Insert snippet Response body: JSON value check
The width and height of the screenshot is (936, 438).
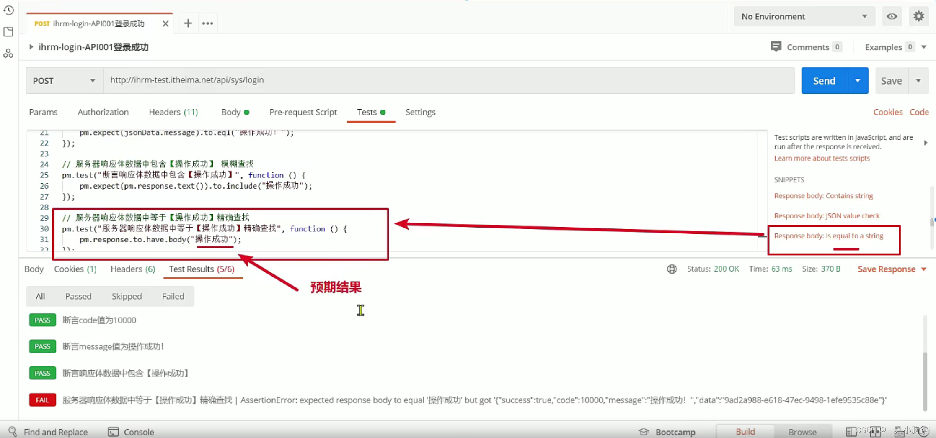tap(827, 216)
